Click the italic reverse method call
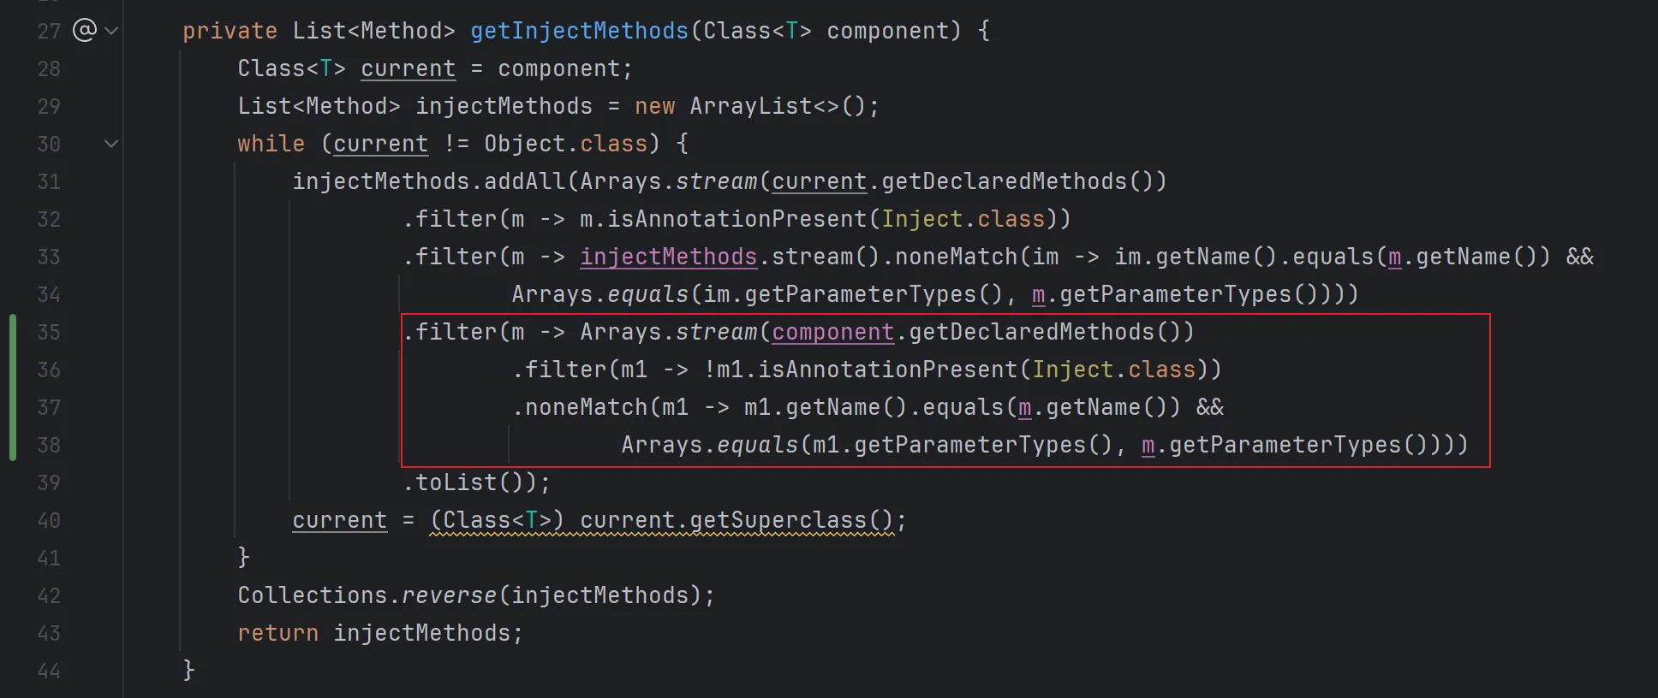1658x698 pixels. (450, 595)
